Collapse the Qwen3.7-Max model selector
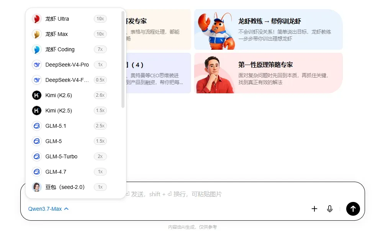383x231 pixels. click(48, 209)
